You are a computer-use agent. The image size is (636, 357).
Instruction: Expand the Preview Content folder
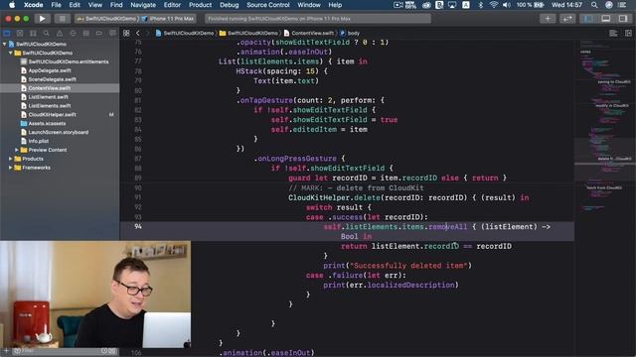click(17, 150)
